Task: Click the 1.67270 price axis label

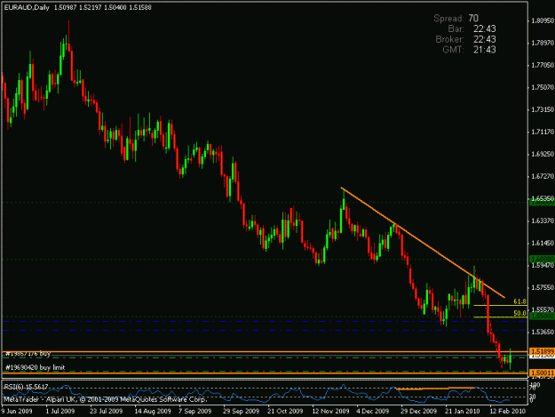Action: coord(543,176)
